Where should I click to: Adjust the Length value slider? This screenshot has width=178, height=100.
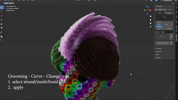[x=164, y=29]
